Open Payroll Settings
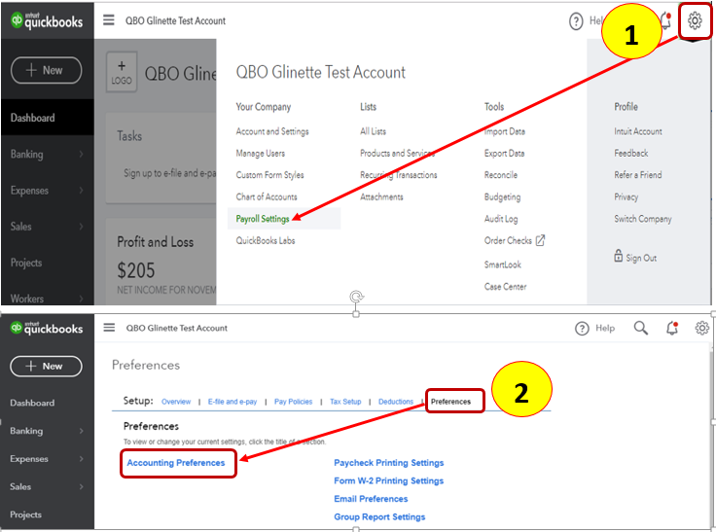This screenshot has width=716, height=532. click(263, 219)
